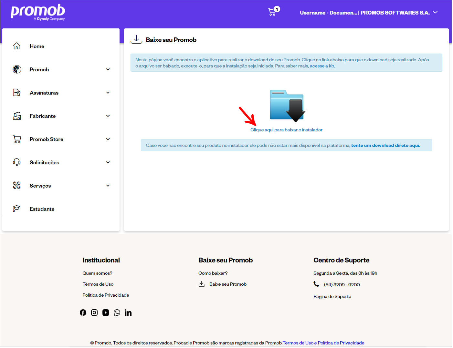Screen dimensions: 453x348
Task: Click the download icon beside footer Baixe seu Promob
Action: (202, 284)
